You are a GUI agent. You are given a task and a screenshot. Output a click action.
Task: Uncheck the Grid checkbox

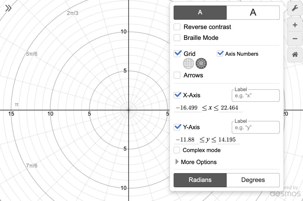point(177,53)
